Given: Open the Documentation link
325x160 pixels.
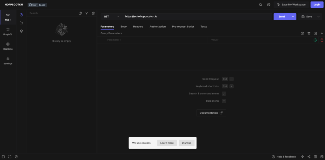Looking at the screenshot, I should coord(211,113).
